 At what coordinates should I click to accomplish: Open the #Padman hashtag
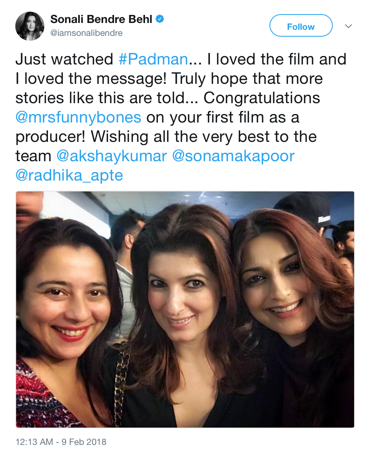[x=153, y=59]
